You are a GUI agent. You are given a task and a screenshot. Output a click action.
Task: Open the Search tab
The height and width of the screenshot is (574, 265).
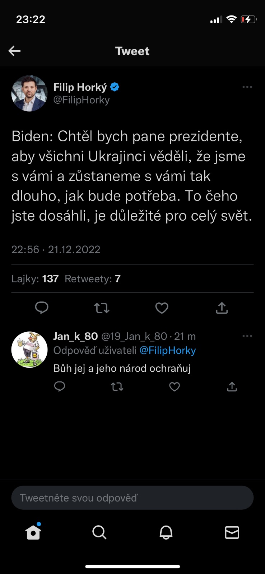click(x=99, y=532)
